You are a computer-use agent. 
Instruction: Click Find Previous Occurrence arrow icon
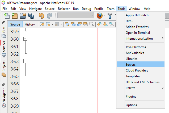coord(73,24)
